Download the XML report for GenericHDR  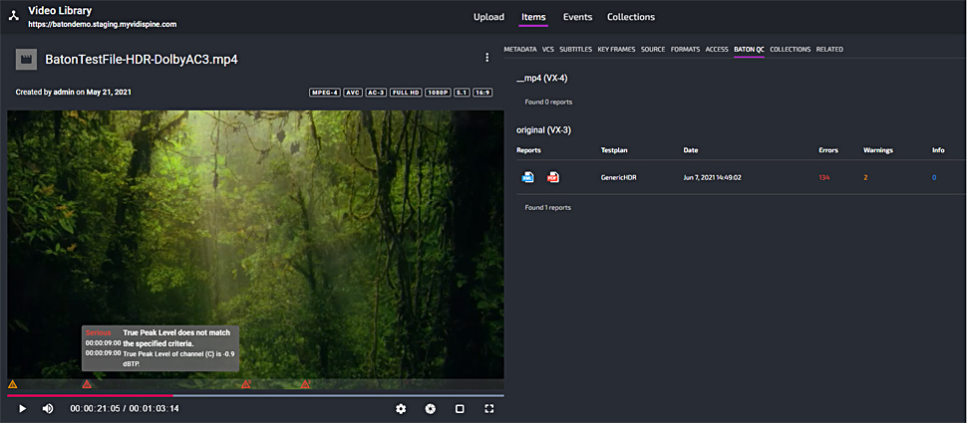point(528,177)
